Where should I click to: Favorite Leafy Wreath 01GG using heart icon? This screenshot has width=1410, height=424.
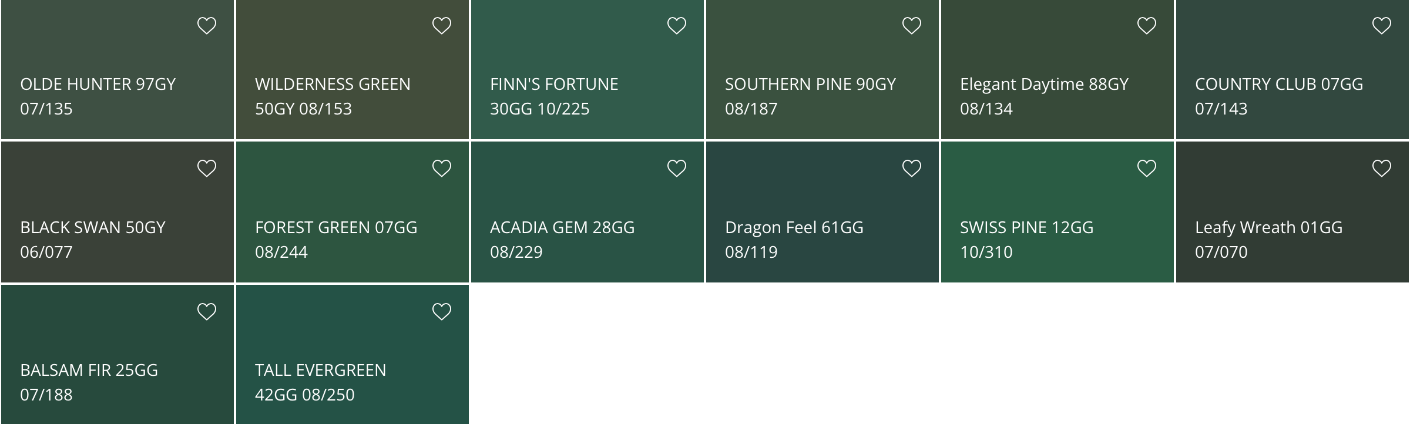click(x=1382, y=169)
